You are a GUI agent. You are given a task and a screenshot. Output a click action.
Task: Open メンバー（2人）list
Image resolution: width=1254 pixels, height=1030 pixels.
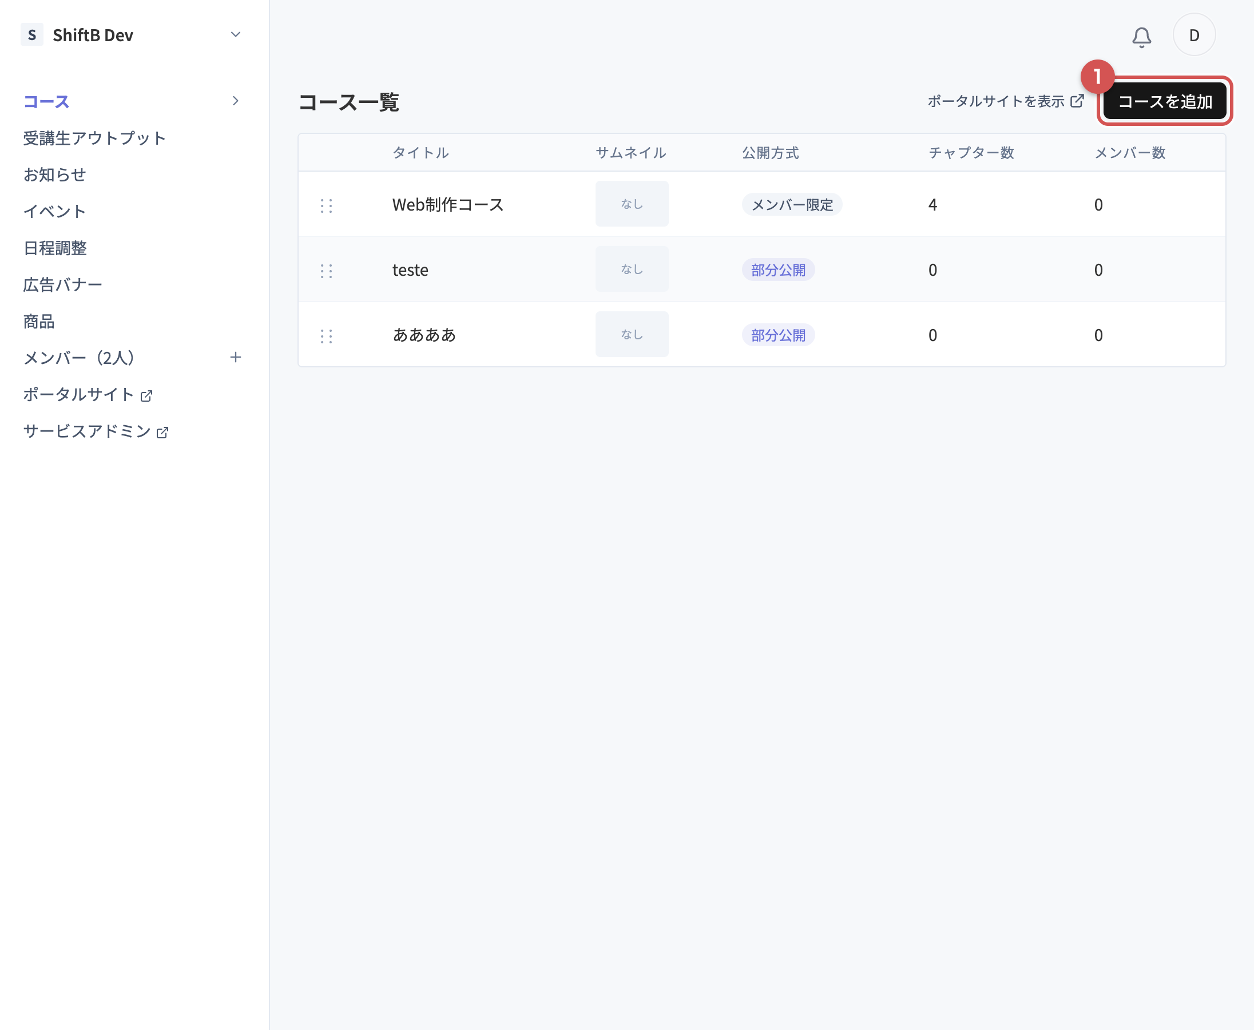79,358
